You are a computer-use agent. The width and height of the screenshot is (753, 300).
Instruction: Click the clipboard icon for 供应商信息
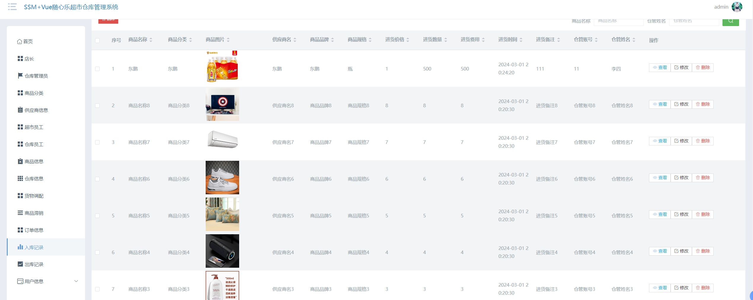tap(20, 110)
